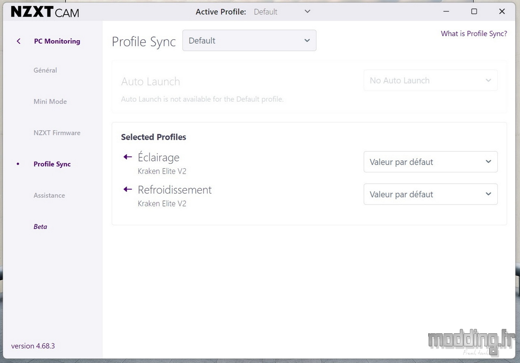Open the Beta section
This screenshot has width=520, height=363.
[x=40, y=227]
